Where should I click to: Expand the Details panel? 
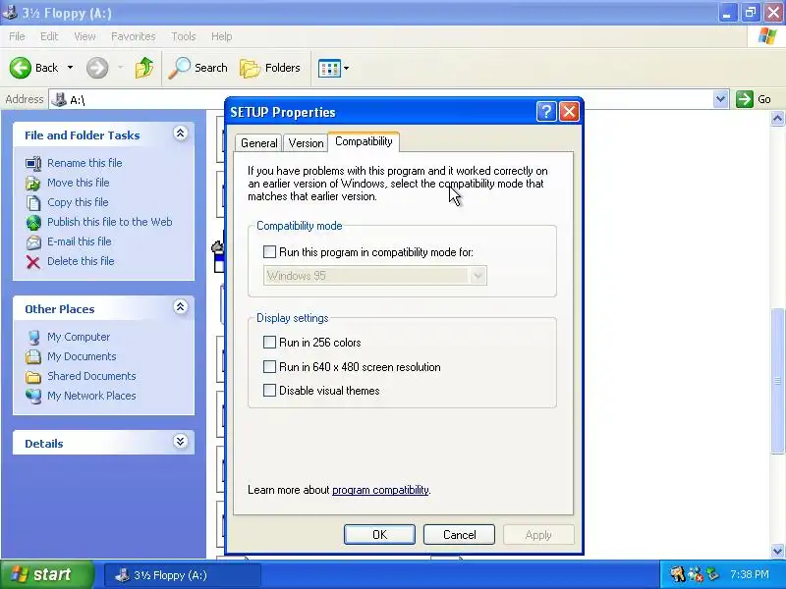[x=181, y=441]
